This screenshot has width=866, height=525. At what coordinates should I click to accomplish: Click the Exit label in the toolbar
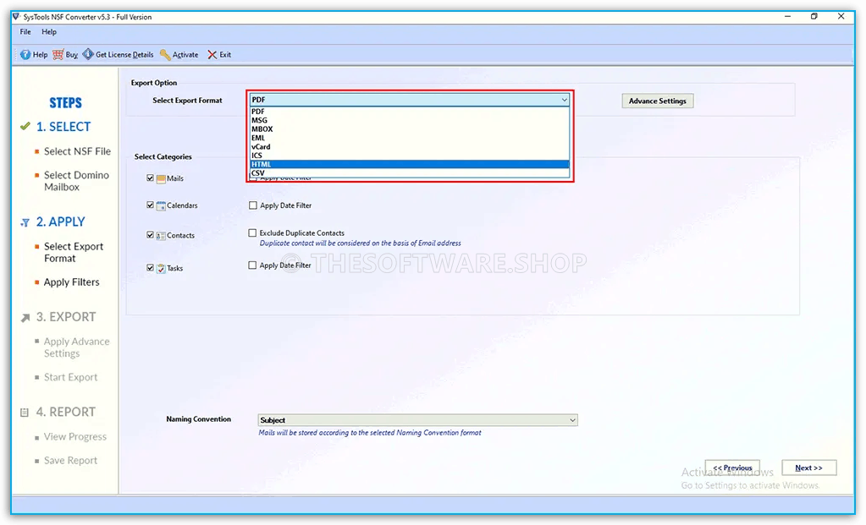pyautogui.click(x=225, y=55)
